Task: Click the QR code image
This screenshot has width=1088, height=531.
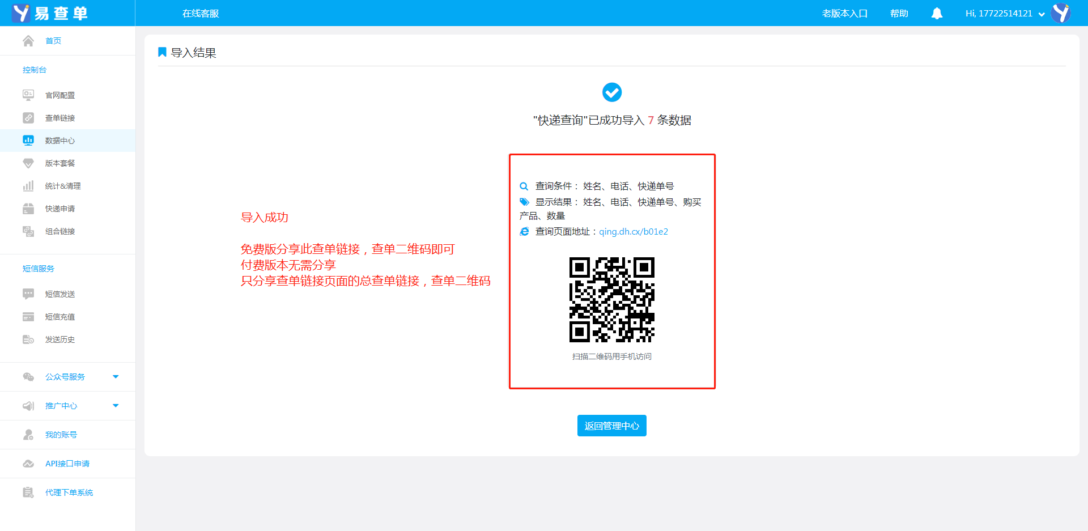Action: click(612, 300)
